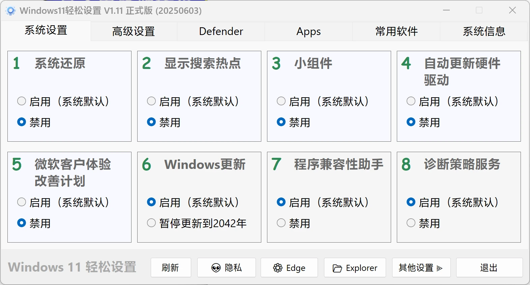Enable 显示搜索热点 search highlights option

151,101
